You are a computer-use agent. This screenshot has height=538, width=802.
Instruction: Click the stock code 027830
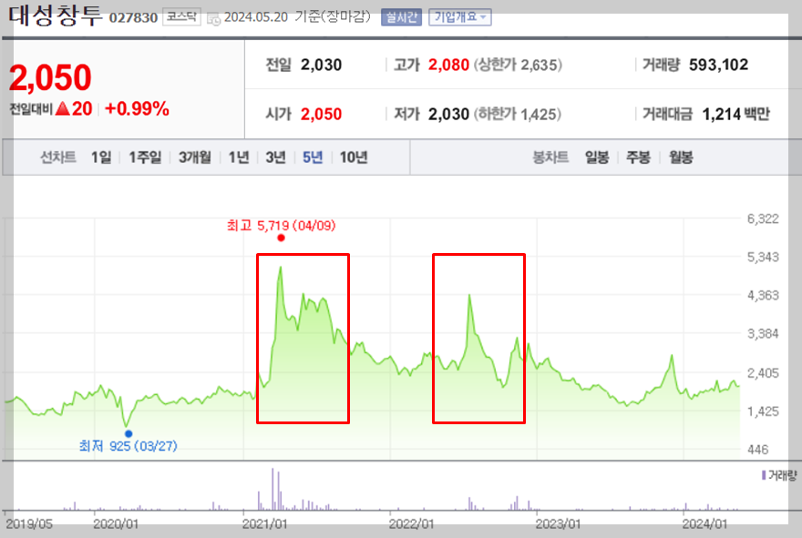click(x=133, y=18)
